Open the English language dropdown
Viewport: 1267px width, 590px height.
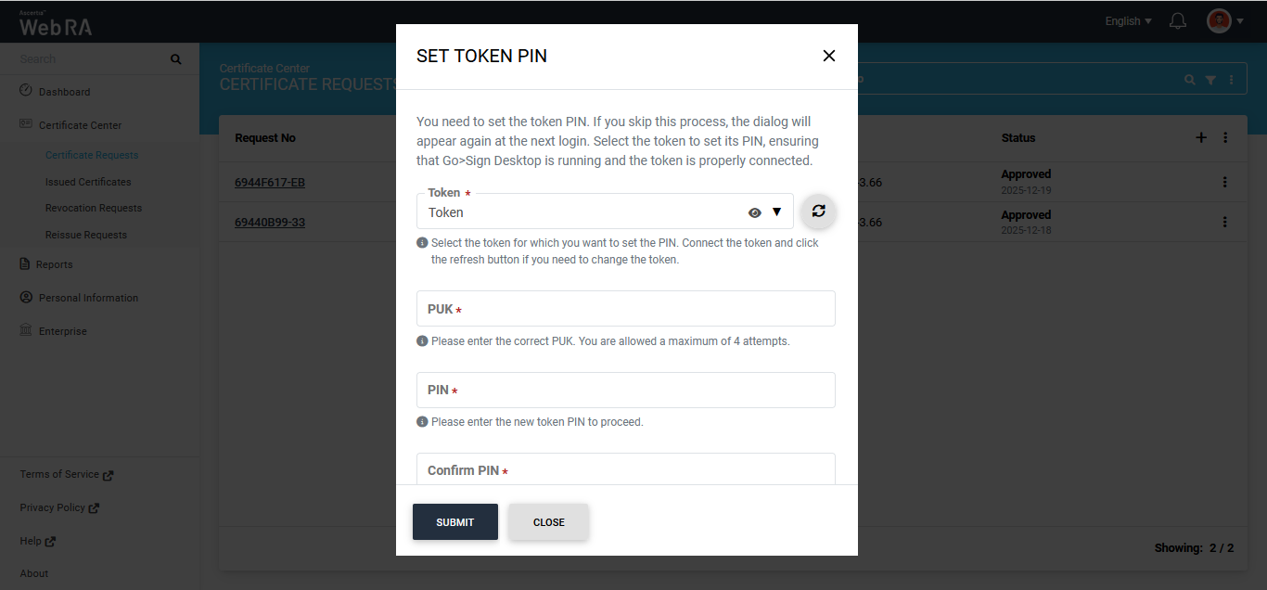(1128, 21)
